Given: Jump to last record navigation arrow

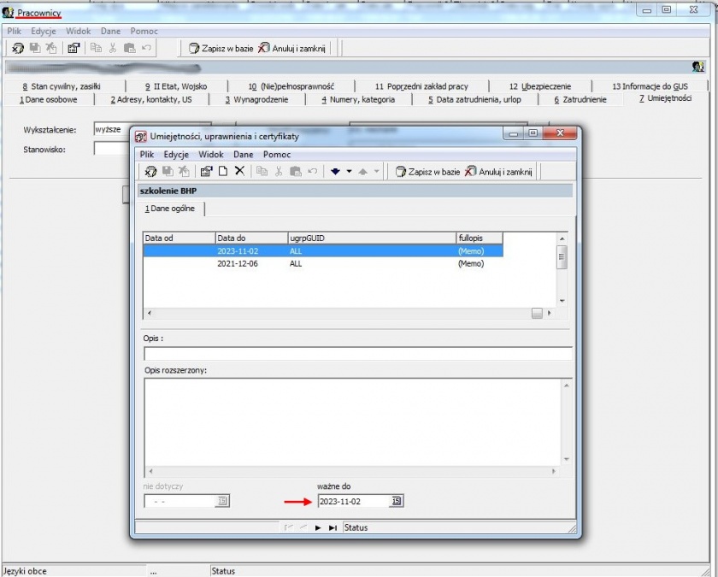Looking at the screenshot, I should point(333,527).
